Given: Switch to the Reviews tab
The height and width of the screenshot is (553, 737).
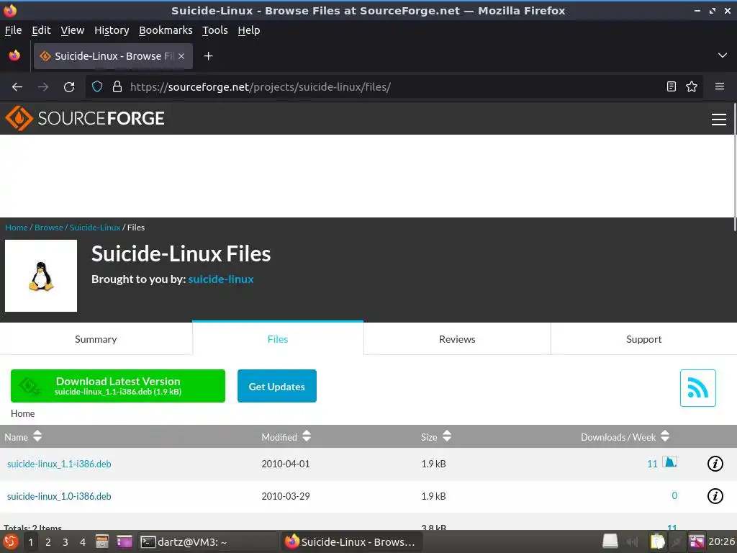Looking at the screenshot, I should click(457, 339).
